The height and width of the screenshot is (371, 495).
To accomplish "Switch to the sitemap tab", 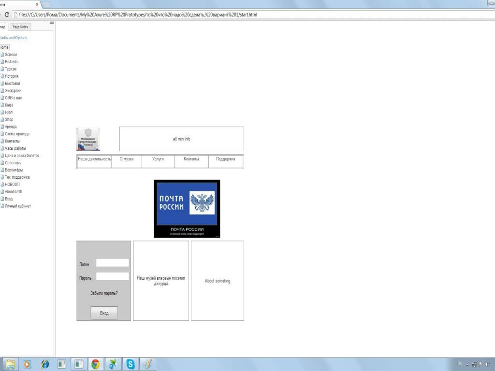I will tap(3, 27).
